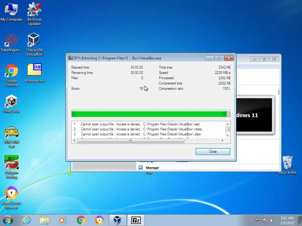The height and width of the screenshot is (226, 302).
Task: Open Avast Secure Browser desktop shortcut
Action: (12, 197)
